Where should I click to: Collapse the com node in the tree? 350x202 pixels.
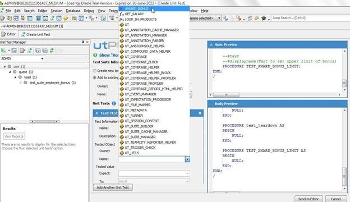click(x=4, y=67)
